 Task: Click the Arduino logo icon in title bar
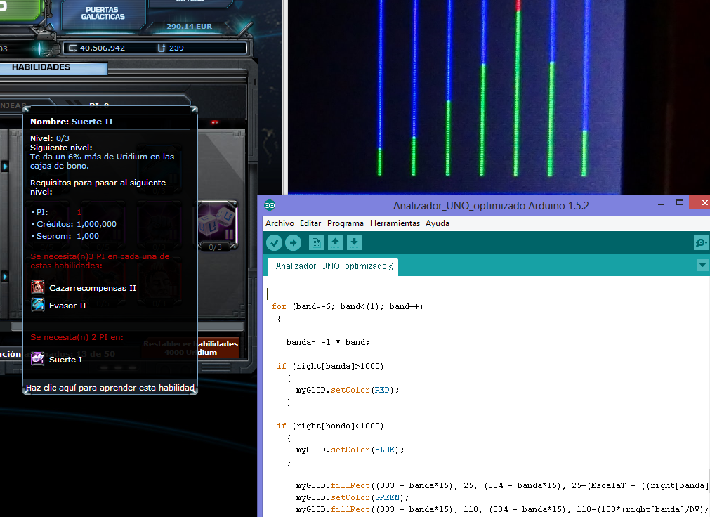click(x=270, y=205)
